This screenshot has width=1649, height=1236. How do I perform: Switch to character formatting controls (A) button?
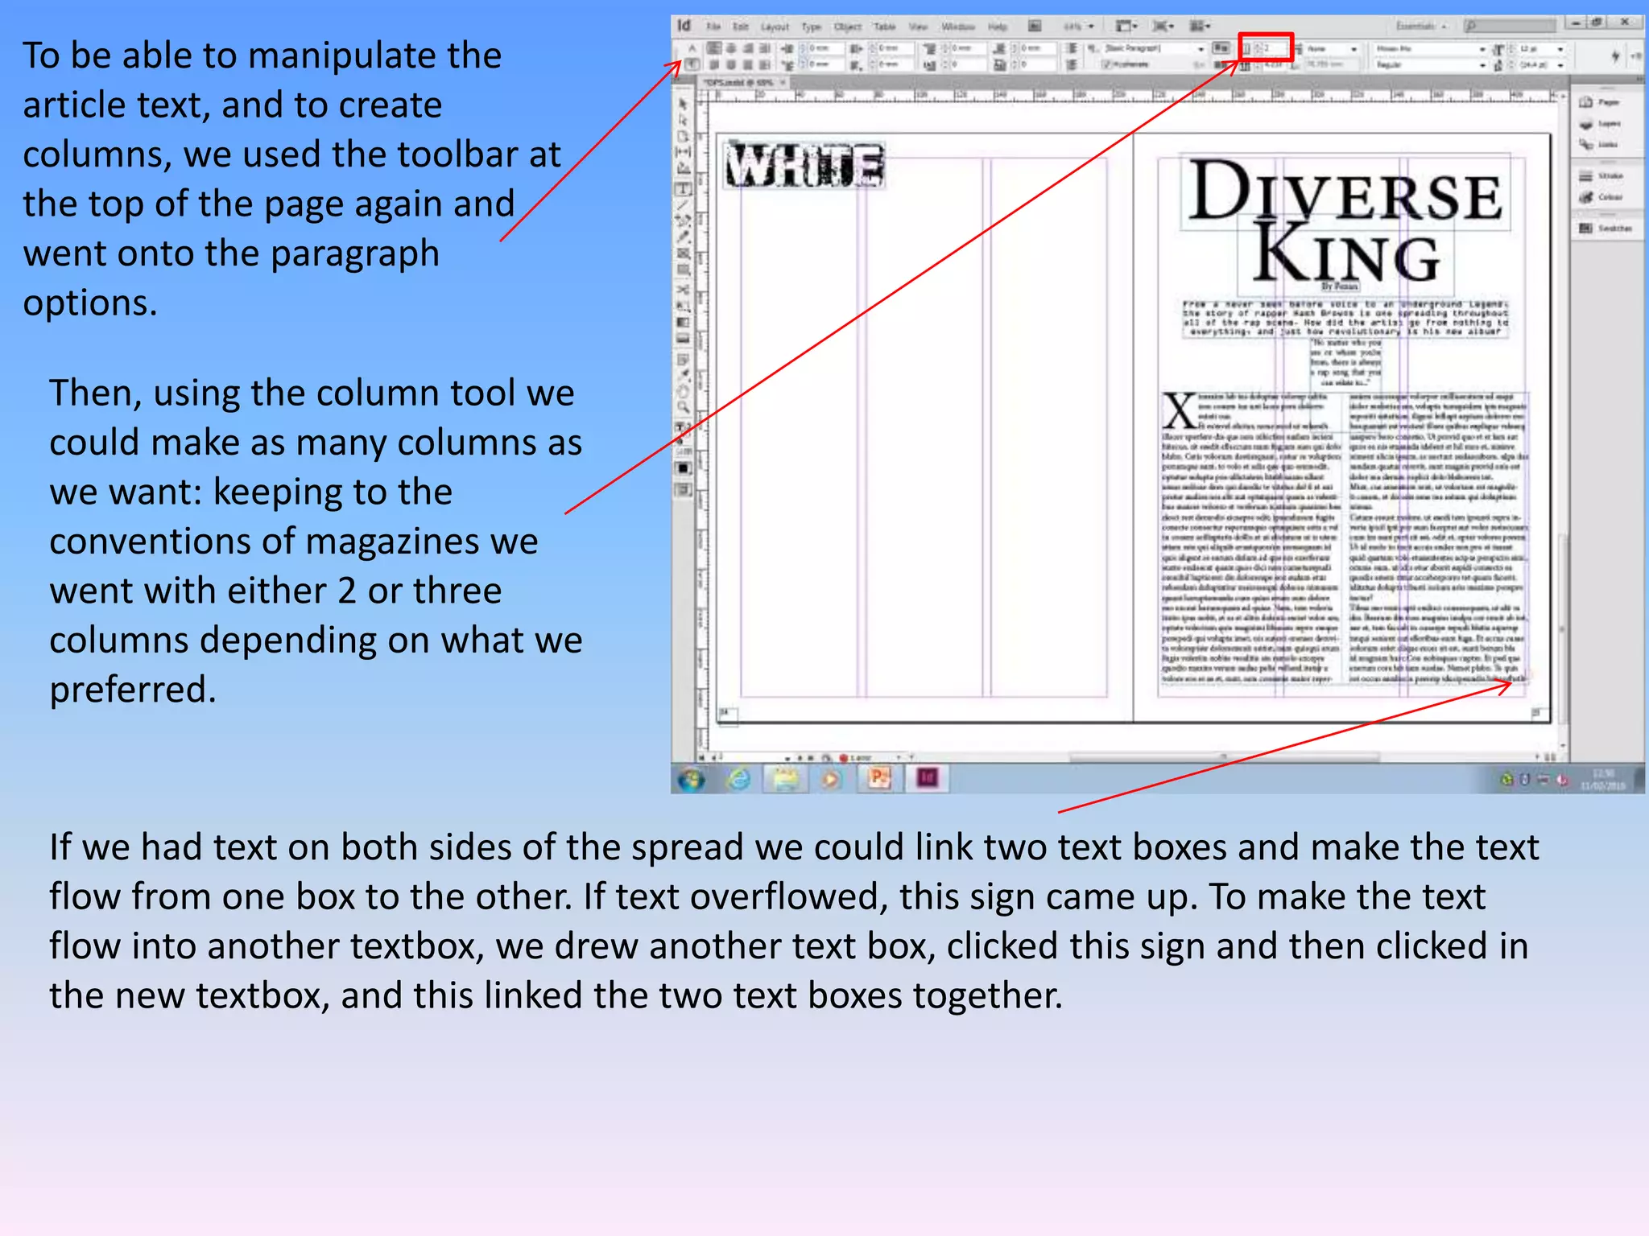pyautogui.click(x=691, y=48)
